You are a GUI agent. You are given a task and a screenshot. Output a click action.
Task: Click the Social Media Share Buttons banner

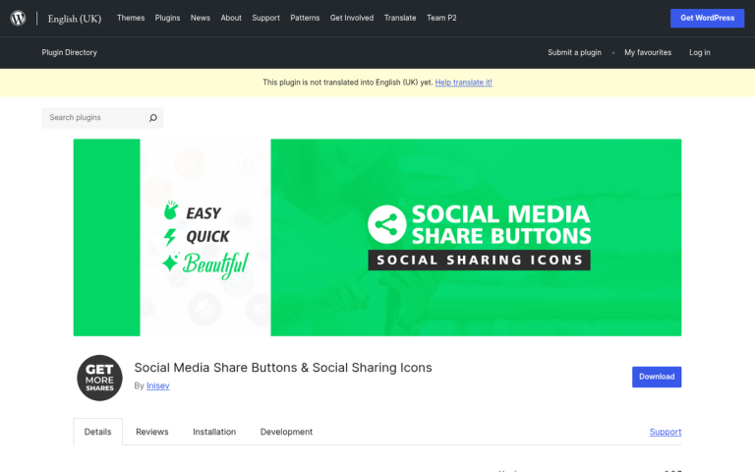coord(377,237)
